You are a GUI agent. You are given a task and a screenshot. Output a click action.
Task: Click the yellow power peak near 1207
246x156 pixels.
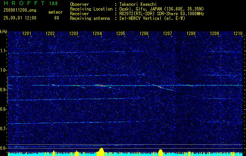160,152
